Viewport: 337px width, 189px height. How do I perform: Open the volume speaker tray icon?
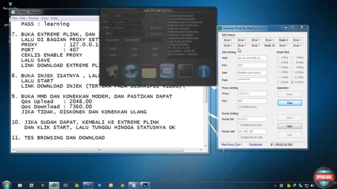click(x=313, y=185)
